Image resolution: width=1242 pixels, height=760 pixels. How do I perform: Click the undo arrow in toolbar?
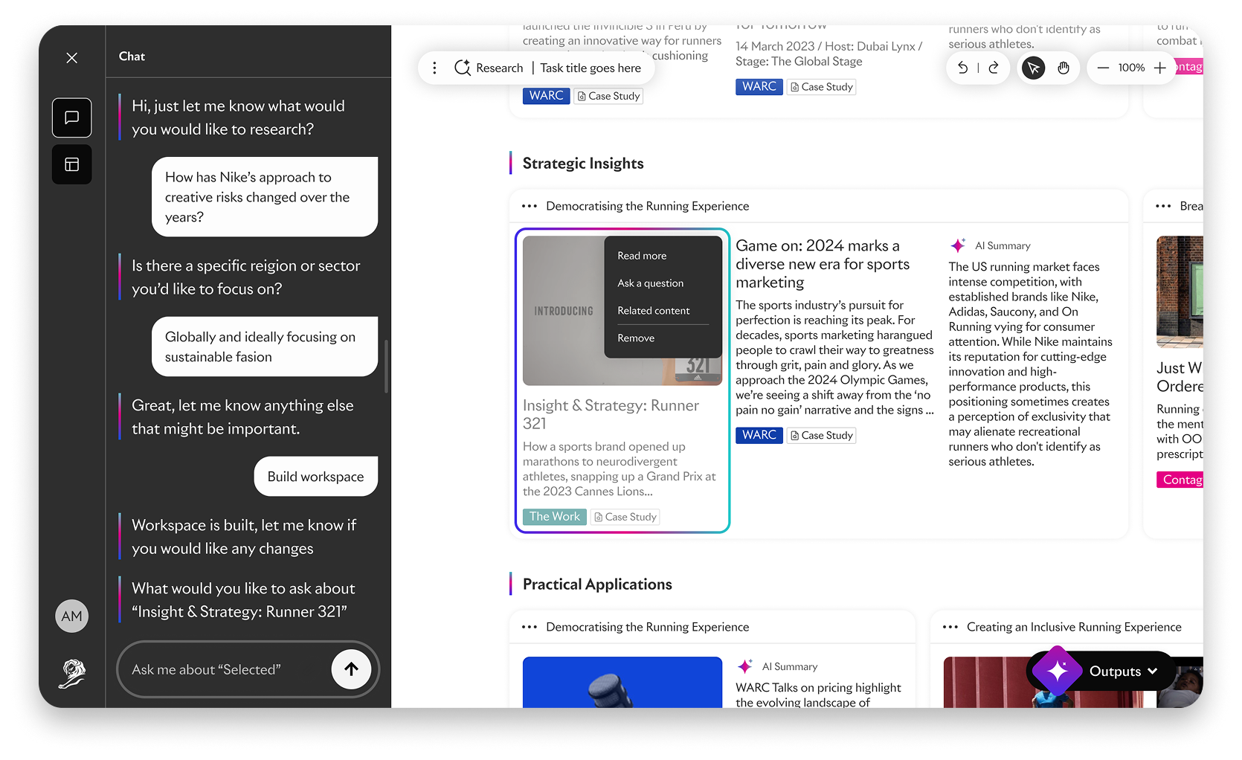coord(962,68)
